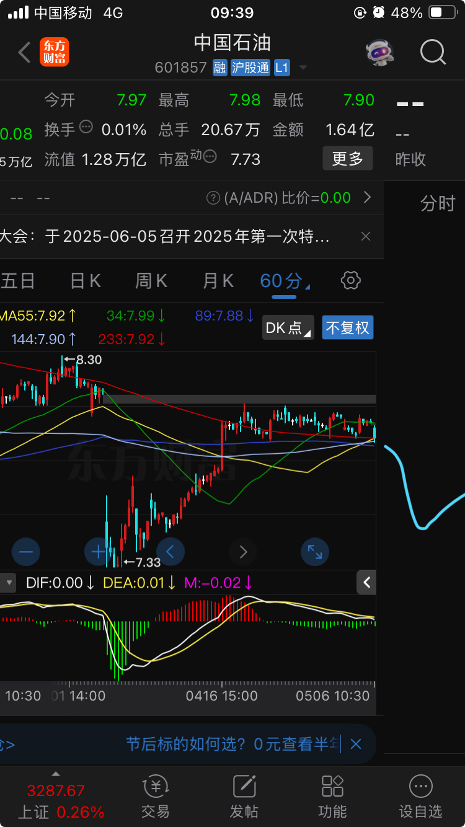The width and height of the screenshot is (465, 827).
Task: Open 设自选 watchlist options
Action: [421, 797]
